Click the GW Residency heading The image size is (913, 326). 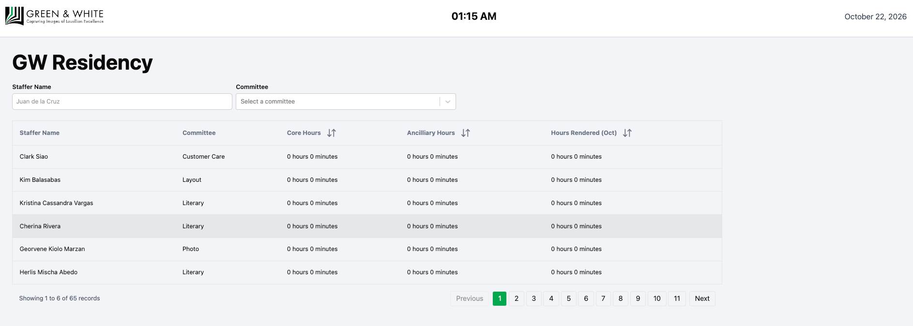(82, 62)
